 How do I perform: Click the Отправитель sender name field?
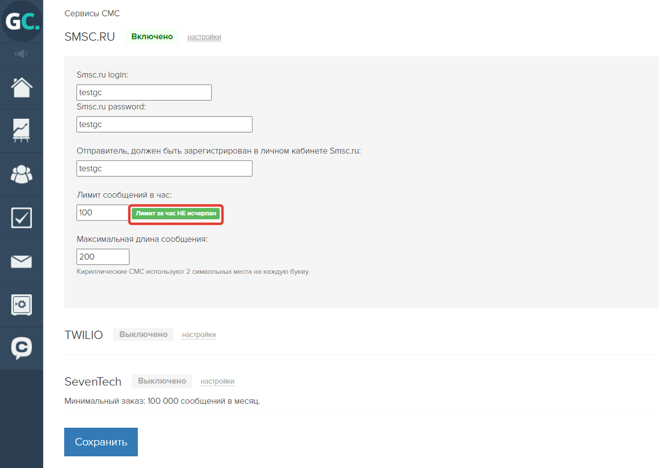point(164,168)
